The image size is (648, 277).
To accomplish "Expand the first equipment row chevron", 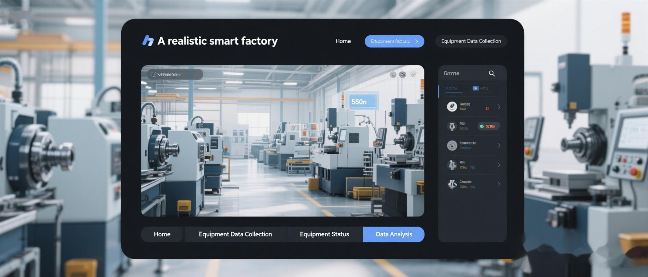I will point(499,107).
